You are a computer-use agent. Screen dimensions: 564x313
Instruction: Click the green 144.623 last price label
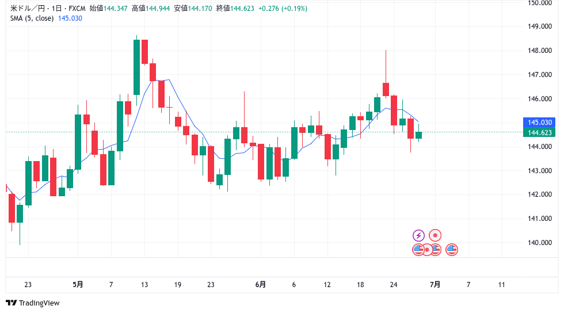[x=539, y=132]
